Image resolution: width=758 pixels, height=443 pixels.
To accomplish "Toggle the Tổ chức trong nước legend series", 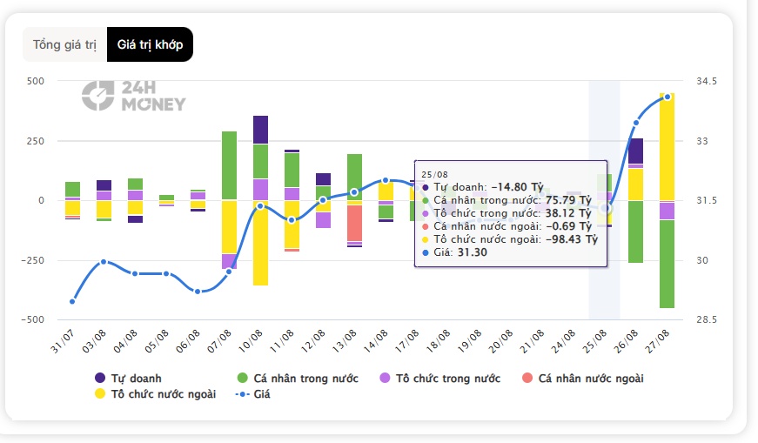I will click(x=439, y=379).
